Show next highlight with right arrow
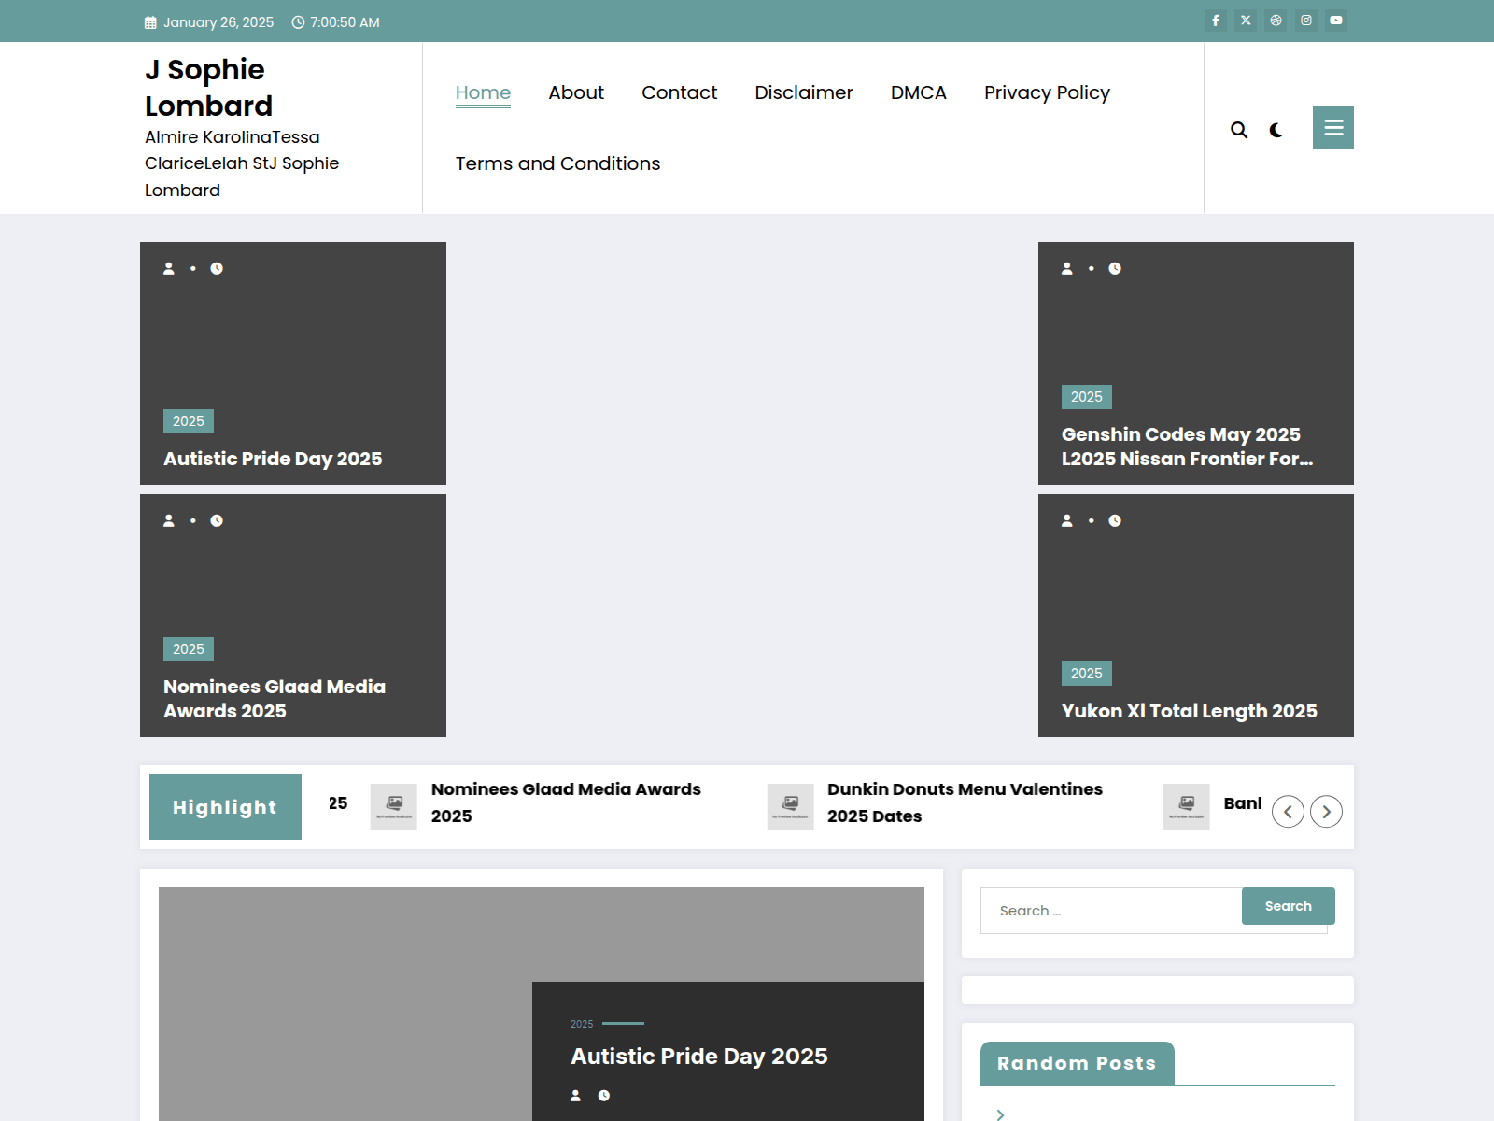Viewport: 1494px width, 1121px height. pos(1326,812)
